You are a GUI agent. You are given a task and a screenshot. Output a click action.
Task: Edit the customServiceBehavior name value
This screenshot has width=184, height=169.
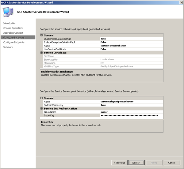tap(132, 46)
